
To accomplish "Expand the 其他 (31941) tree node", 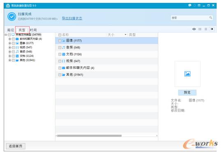I will [9, 60].
